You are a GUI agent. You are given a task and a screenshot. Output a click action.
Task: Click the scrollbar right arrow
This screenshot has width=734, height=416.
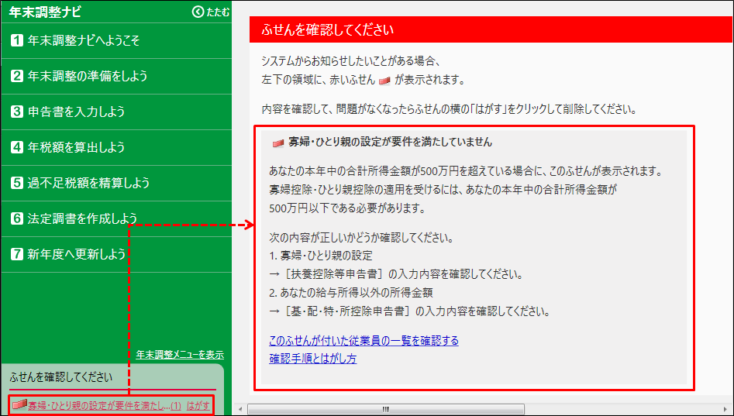[727, 408]
